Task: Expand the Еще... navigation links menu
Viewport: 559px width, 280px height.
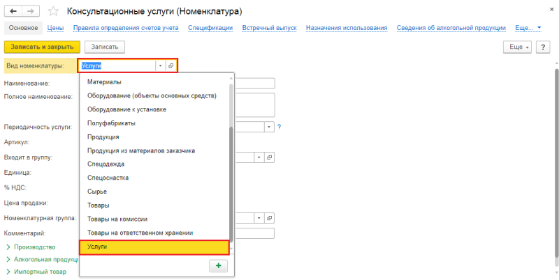Action: pyautogui.click(x=528, y=28)
